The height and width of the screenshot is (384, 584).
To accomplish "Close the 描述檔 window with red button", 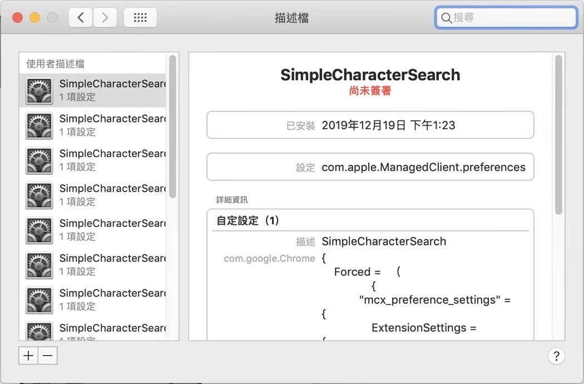I will 17,17.
